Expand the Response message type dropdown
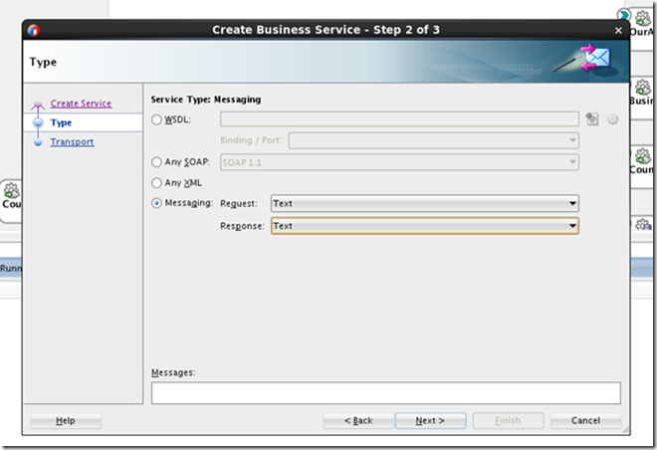657x450 pixels. 425,226
